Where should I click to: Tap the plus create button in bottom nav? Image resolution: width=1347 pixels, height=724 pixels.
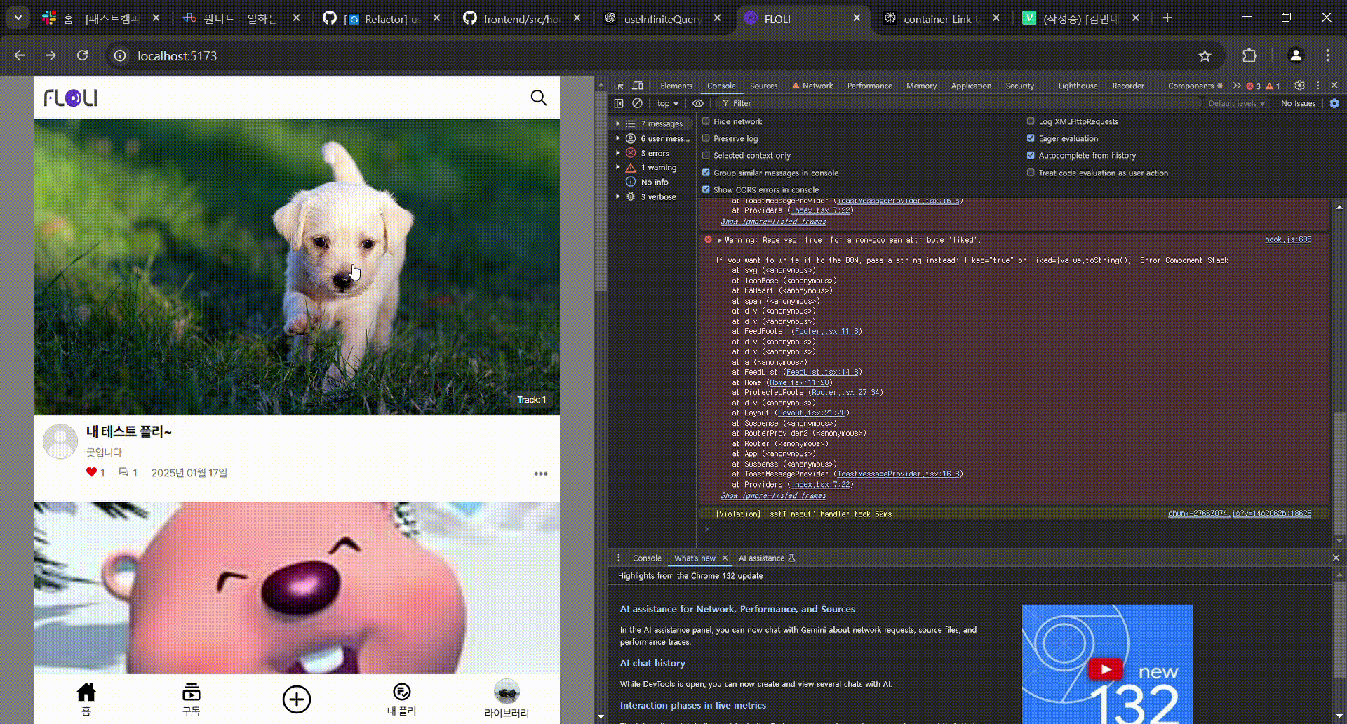(297, 699)
